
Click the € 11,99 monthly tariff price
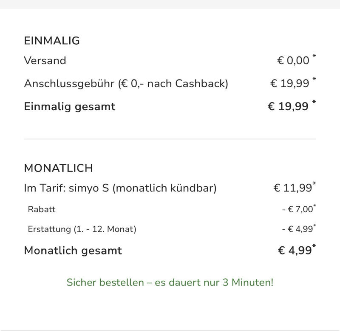coord(292,188)
